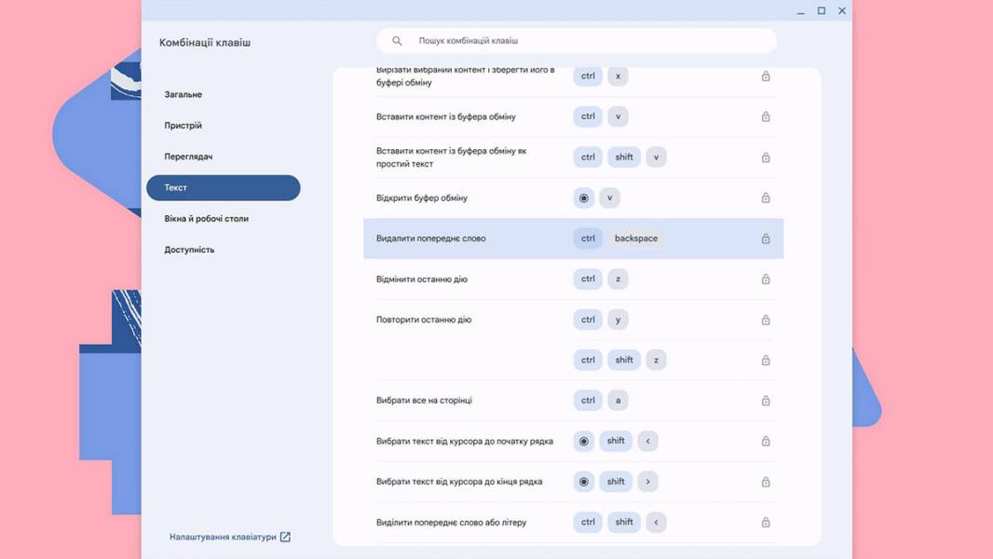Click the backspace key chip
This screenshot has height=559, width=993.
point(636,239)
